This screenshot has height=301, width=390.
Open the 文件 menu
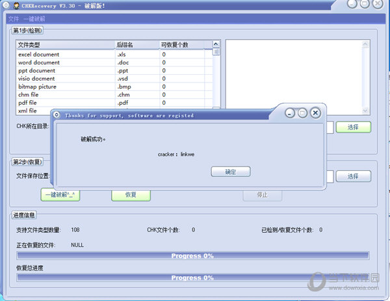click(x=14, y=19)
